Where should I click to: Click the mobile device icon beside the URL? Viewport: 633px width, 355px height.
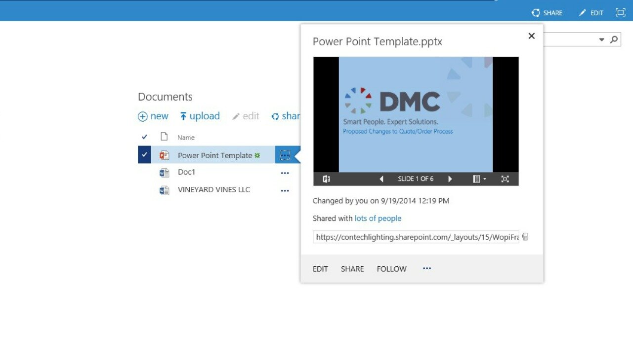click(525, 237)
